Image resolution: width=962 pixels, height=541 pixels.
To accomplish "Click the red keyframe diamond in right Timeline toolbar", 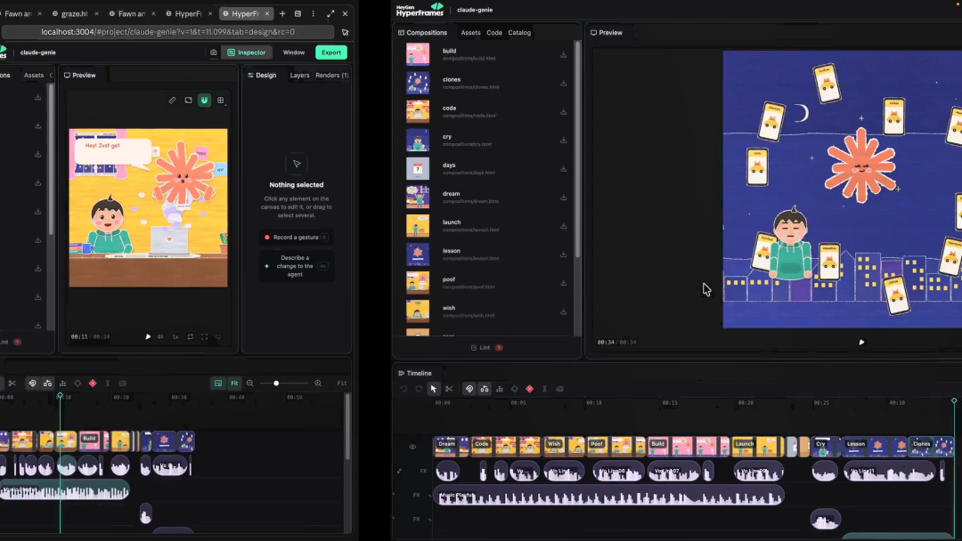I will pyautogui.click(x=529, y=389).
